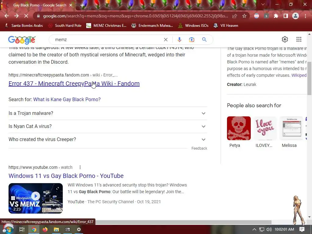This screenshot has width=312, height=234.
Task: Open the VX Heaven bookmark
Action: click(x=226, y=26)
